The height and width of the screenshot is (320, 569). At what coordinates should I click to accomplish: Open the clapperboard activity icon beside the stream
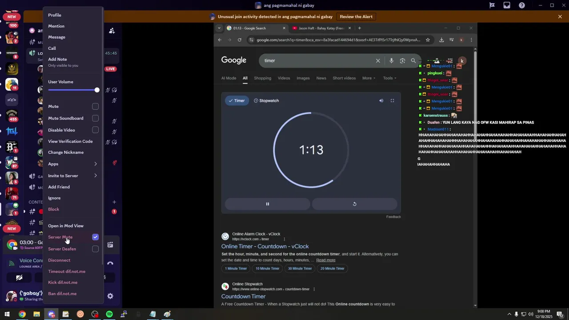click(110, 244)
